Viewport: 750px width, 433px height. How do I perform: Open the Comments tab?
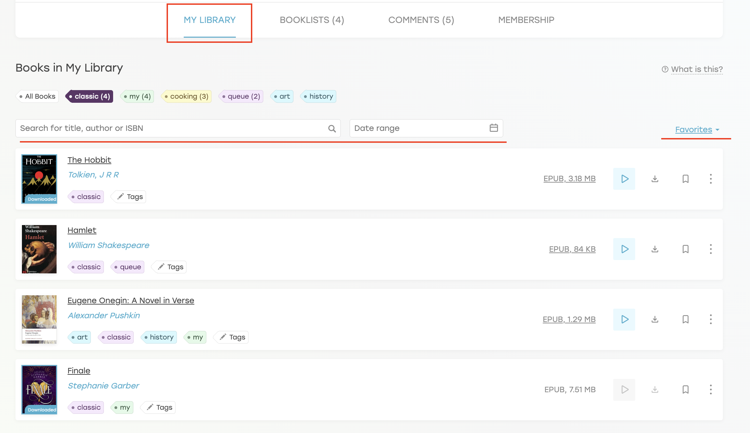tap(421, 20)
